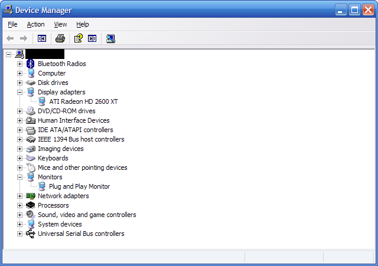Click the root computer node icon
Image resolution: width=378 pixels, height=266 pixels.
point(19,54)
